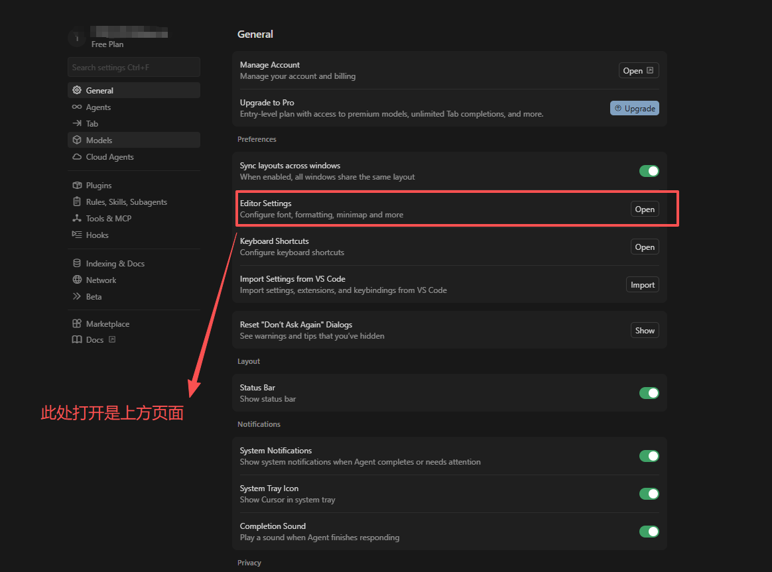Image resolution: width=772 pixels, height=572 pixels.
Task: Click the Free Plan label
Action: (x=107, y=44)
